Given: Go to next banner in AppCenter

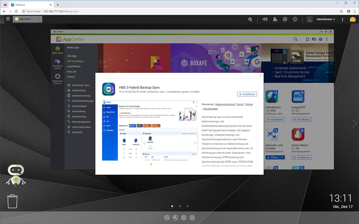Looking at the screenshot, I should pos(331,63).
